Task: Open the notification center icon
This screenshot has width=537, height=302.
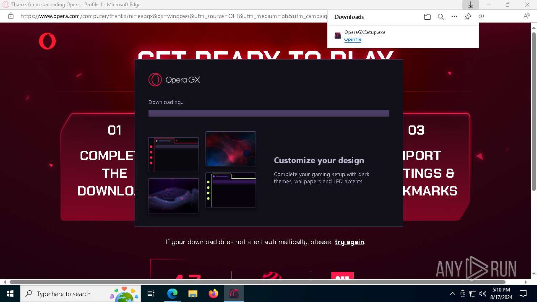Action: click(x=523, y=294)
